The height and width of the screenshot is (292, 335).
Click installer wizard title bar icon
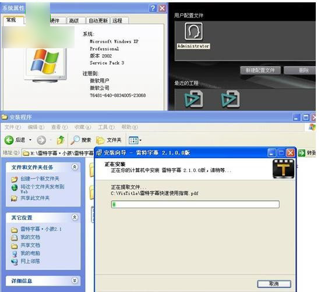[x=99, y=153]
